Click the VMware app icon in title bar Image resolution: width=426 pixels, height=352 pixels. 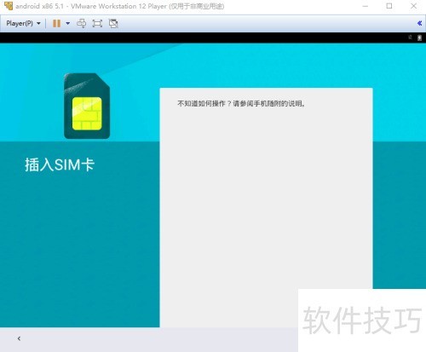(x=9, y=6)
